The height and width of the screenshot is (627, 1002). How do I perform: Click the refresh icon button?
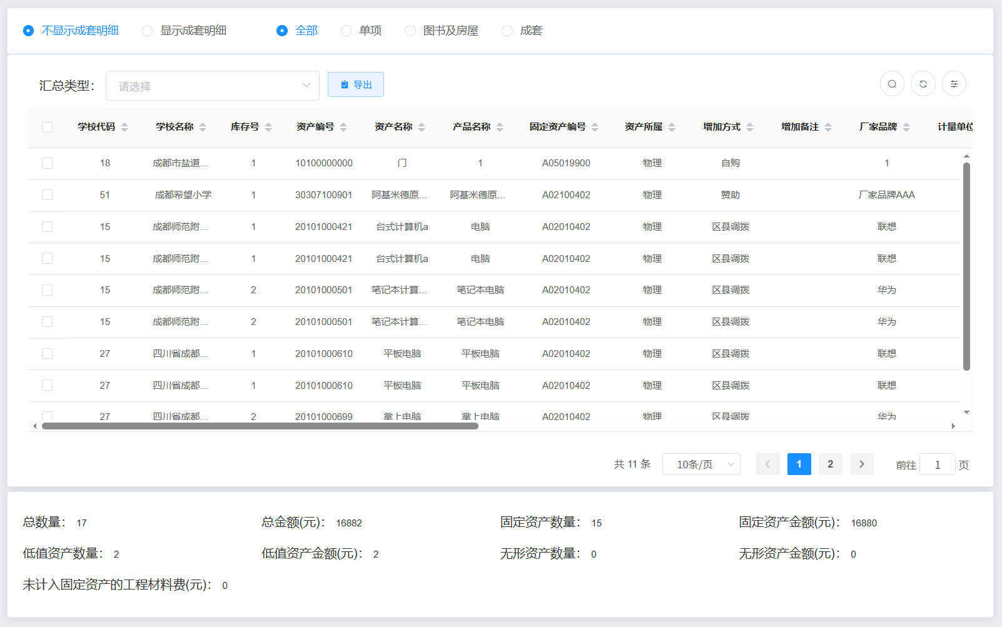click(x=923, y=84)
